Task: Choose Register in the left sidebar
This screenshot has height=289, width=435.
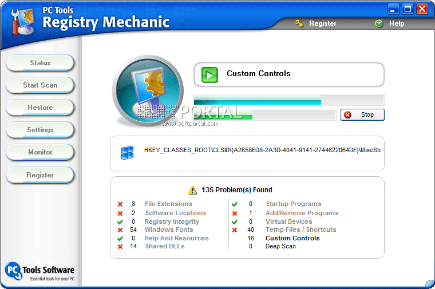Action: click(40, 175)
